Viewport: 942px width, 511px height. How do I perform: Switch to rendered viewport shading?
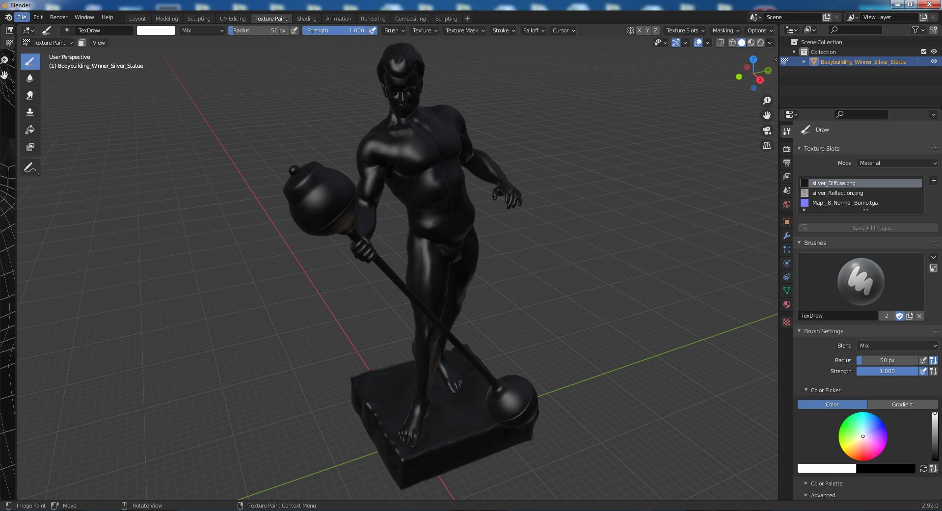[760, 43]
